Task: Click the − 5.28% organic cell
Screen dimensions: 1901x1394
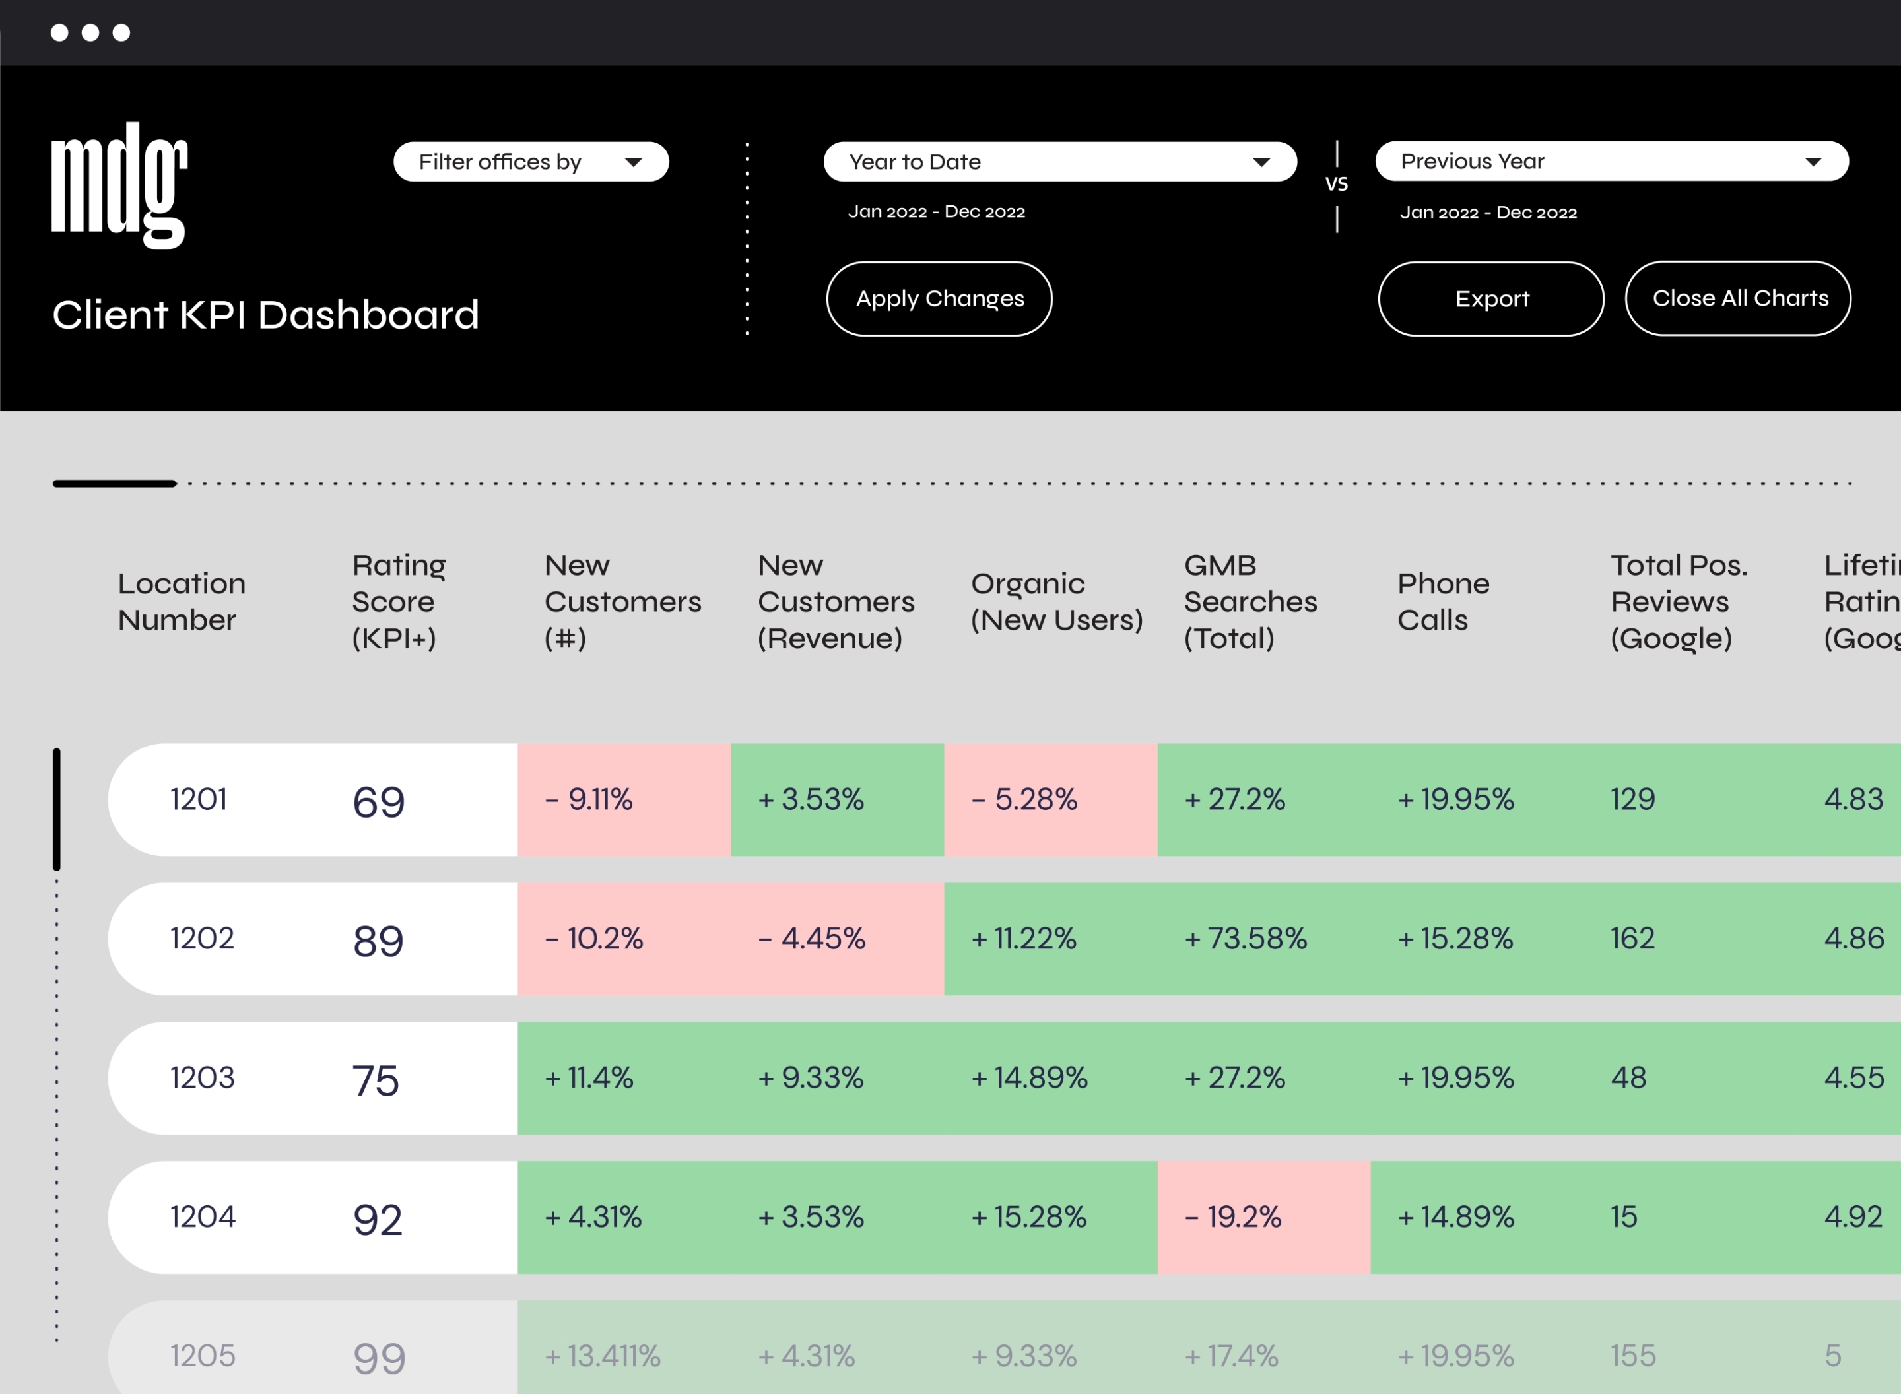Action: (1050, 799)
